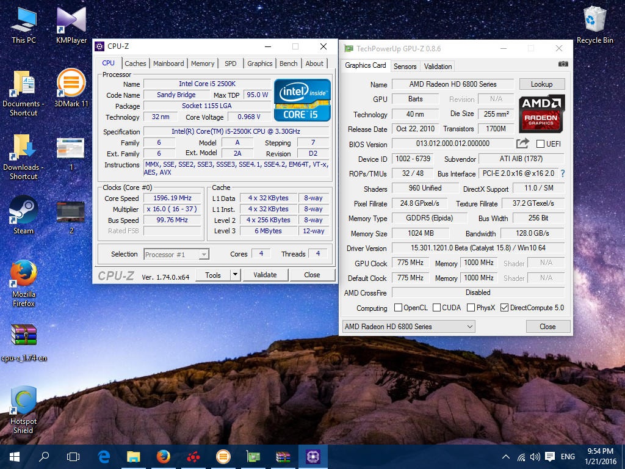This screenshot has width=625, height=469.
Task: Open image file named 2 on desktop
Action: coord(71,217)
